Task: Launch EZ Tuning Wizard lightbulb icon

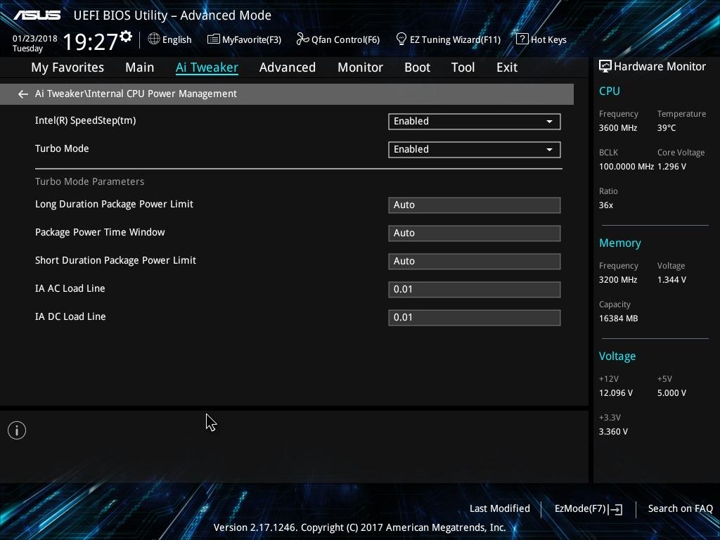Action: pos(401,39)
